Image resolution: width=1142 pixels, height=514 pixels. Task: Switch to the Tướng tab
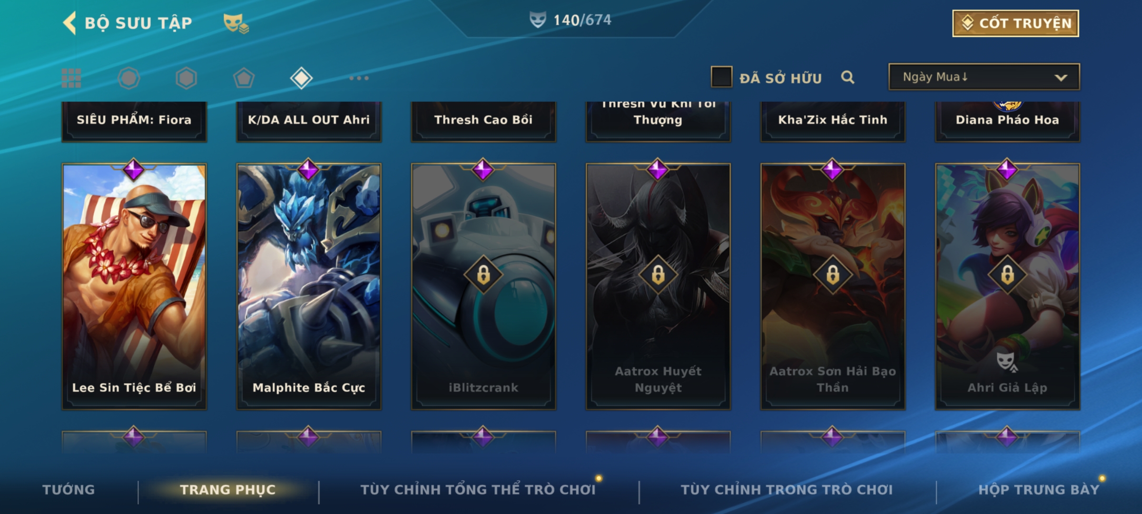click(69, 489)
